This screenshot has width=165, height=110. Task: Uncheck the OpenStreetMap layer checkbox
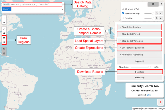[x=123, y=13]
